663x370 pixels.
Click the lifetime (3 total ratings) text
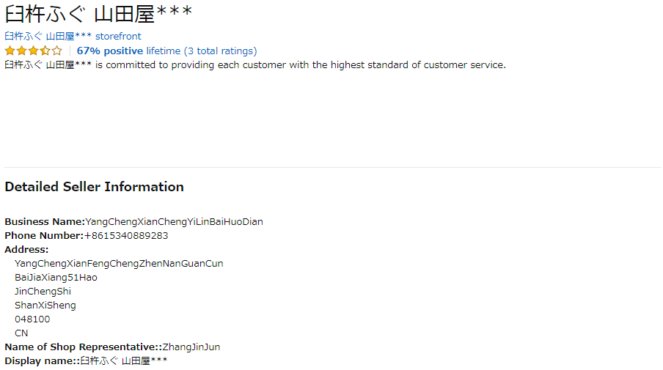[201, 51]
